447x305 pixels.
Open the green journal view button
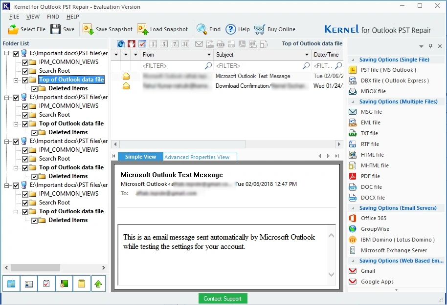click(x=64, y=284)
